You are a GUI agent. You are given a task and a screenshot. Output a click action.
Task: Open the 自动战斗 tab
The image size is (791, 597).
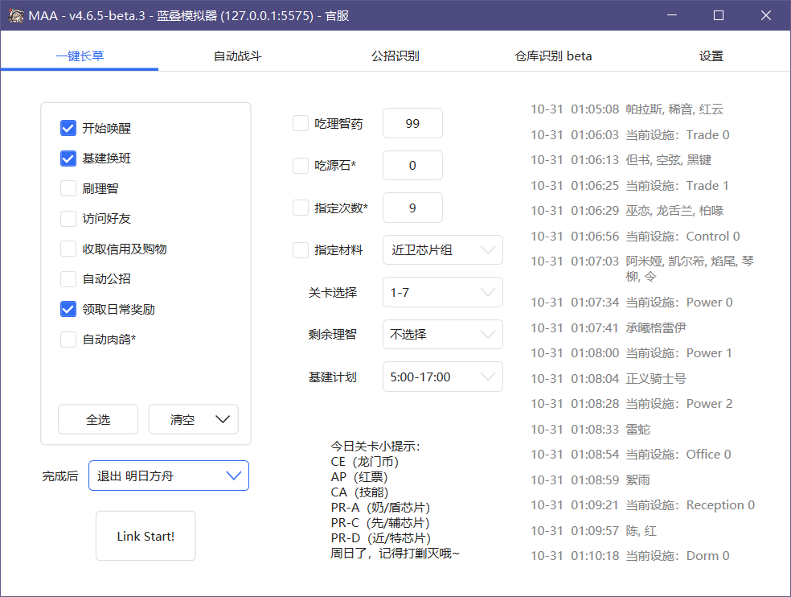238,56
